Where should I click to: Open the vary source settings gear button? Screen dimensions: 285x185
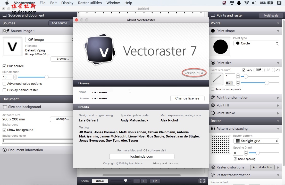click(258, 70)
